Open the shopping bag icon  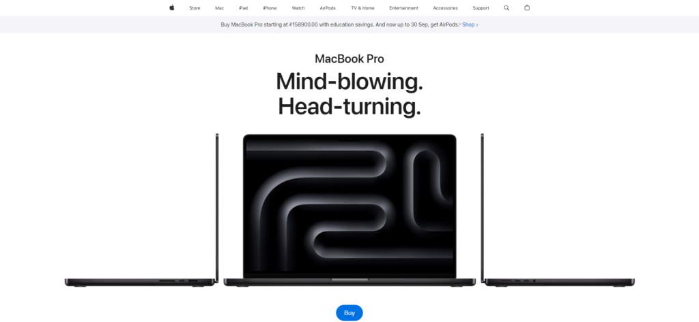pyautogui.click(x=526, y=8)
